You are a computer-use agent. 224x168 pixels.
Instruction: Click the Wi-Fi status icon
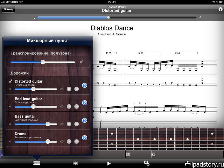click(21, 2)
